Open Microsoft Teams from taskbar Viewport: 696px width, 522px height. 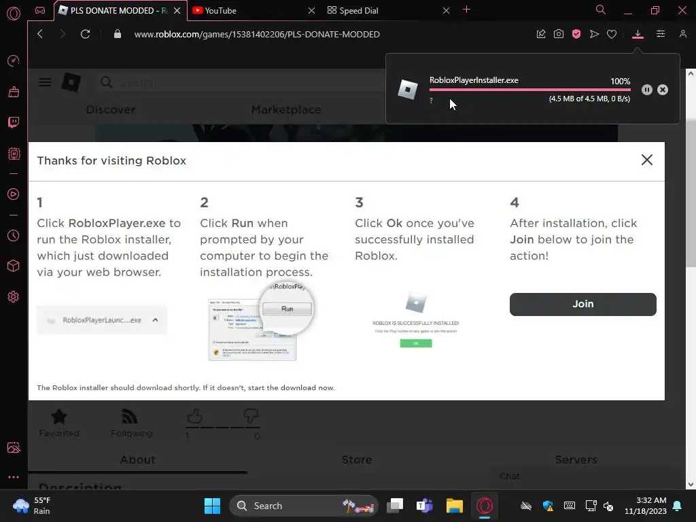[424, 506]
